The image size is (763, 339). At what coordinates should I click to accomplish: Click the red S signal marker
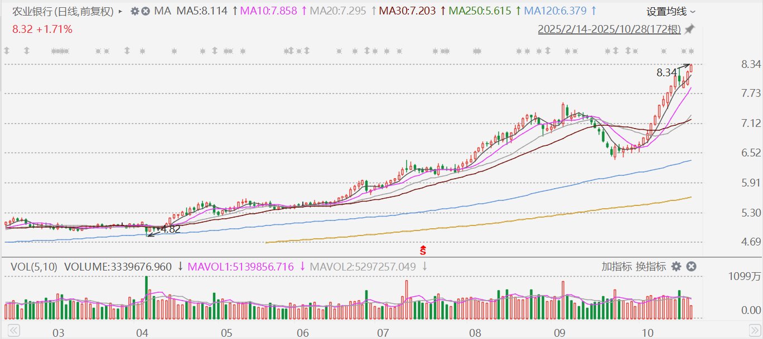pyautogui.click(x=423, y=249)
